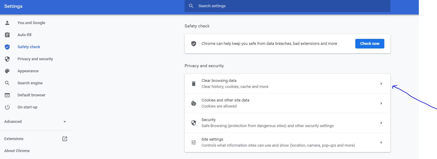Open About Chrome from the sidebar
The image size is (437, 159).
coord(17,151)
